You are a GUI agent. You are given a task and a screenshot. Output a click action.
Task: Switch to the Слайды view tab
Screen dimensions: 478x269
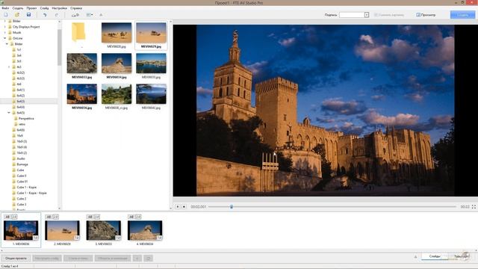tap(435, 256)
